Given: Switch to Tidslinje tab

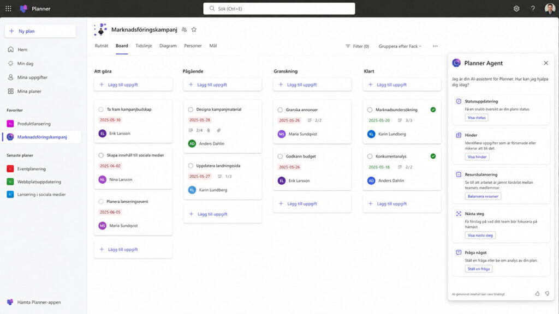Looking at the screenshot, I should click(144, 46).
